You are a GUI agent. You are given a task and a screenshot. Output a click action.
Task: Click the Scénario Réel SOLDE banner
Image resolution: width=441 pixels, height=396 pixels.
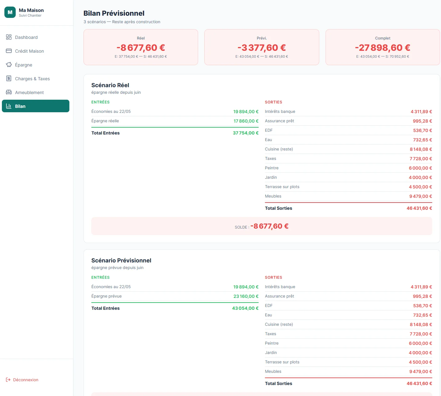[x=261, y=226]
